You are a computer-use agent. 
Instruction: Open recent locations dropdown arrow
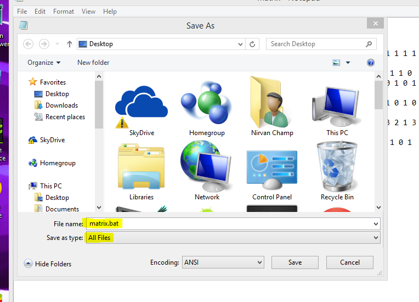(57, 44)
